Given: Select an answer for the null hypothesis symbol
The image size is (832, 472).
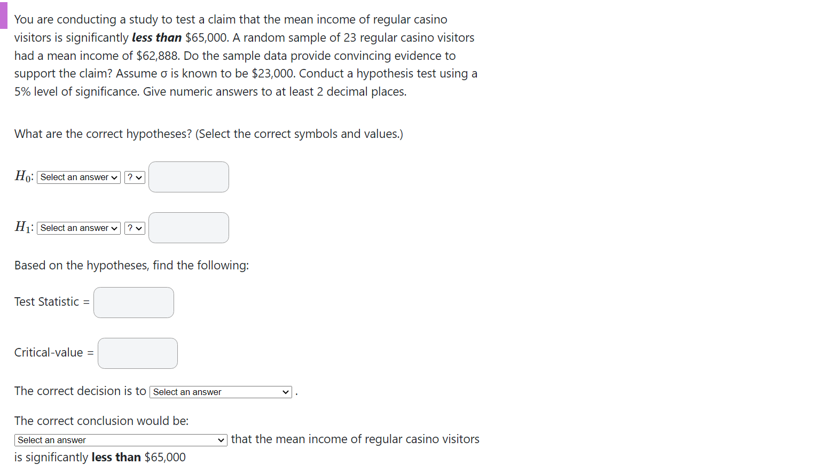Looking at the screenshot, I should (78, 177).
